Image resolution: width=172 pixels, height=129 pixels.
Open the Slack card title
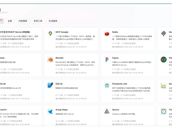(2, 58)
